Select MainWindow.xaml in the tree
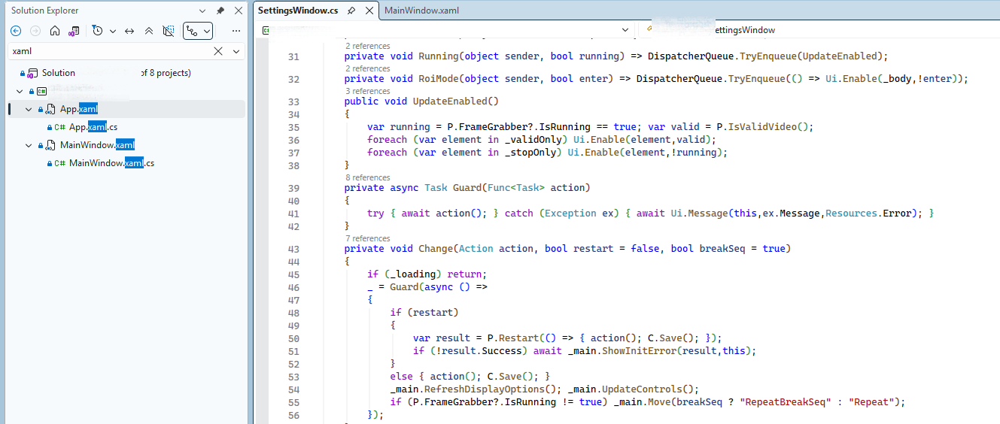The height and width of the screenshot is (424, 1000). pyautogui.click(x=98, y=145)
